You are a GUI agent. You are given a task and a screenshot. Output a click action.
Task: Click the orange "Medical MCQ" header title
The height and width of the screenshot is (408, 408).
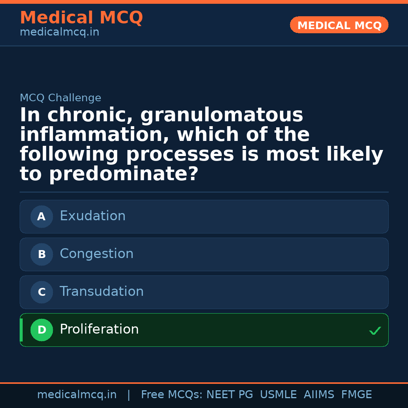click(x=81, y=18)
